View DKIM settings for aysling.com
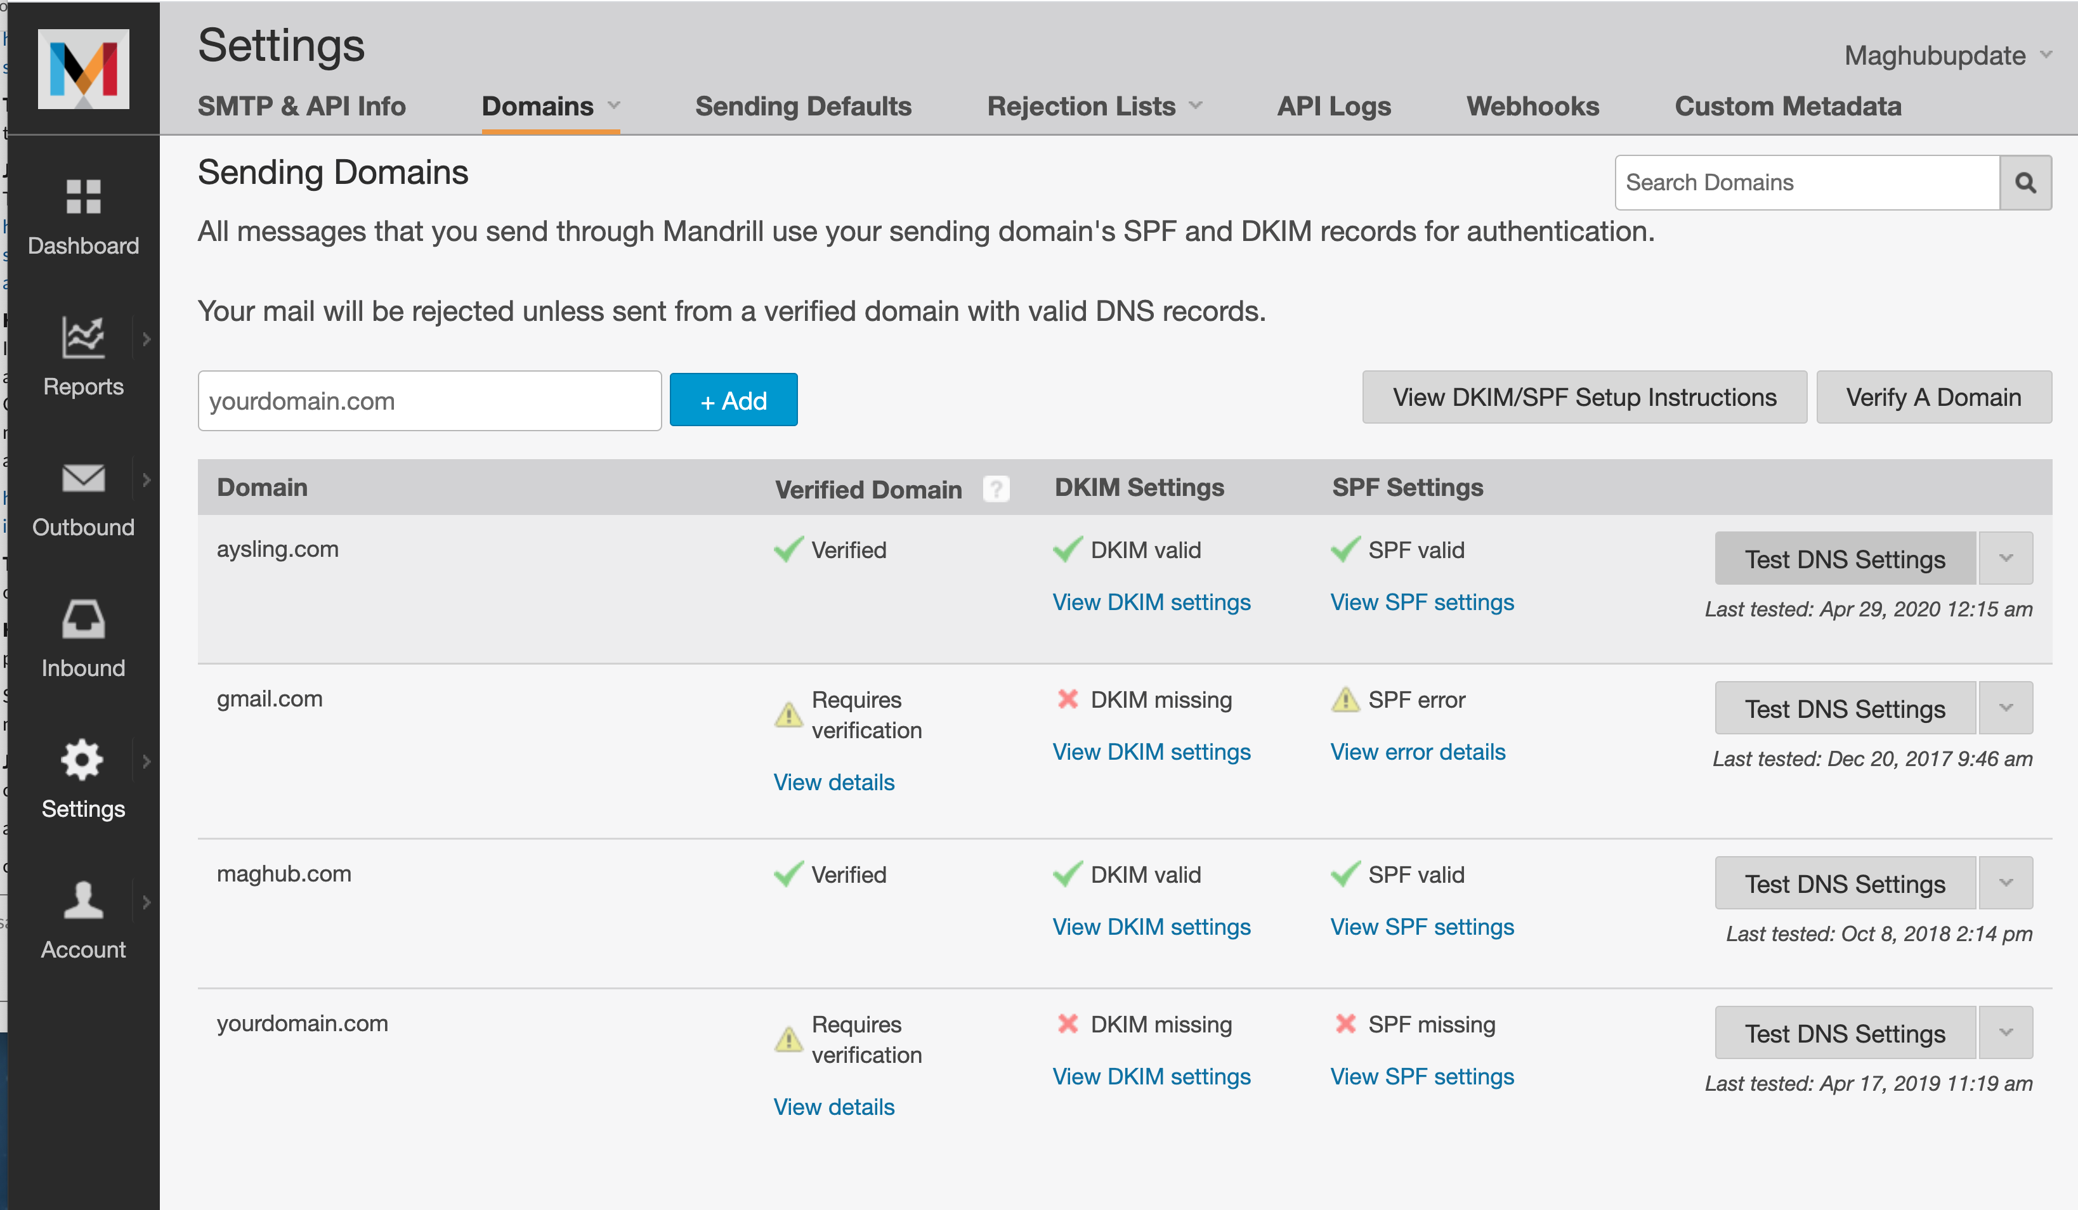The image size is (2078, 1210). pos(1151,602)
